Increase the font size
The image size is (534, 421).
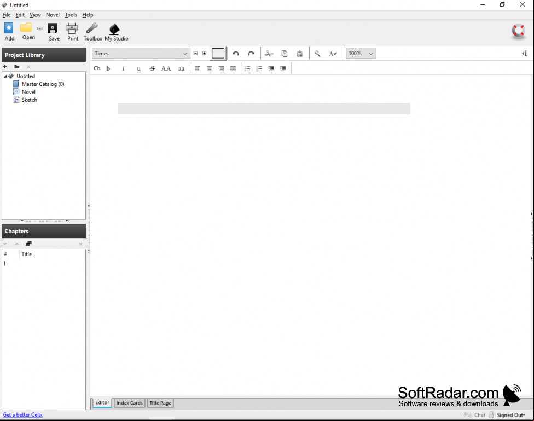point(204,54)
